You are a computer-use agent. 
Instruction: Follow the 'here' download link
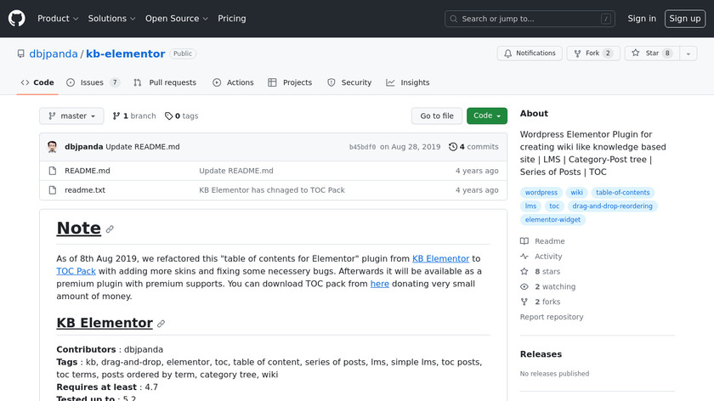380,284
